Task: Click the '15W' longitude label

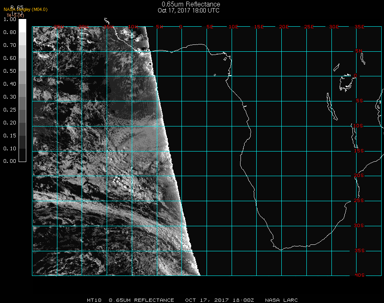Action: coord(109,27)
